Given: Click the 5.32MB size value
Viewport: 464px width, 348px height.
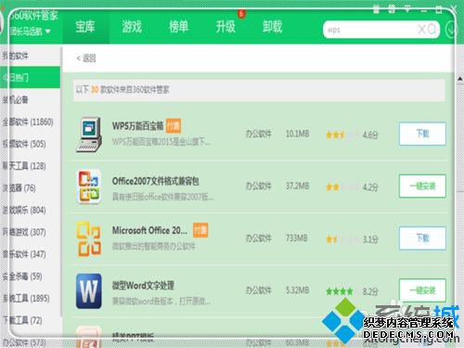Looking at the screenshot, I should [x=297, y=290].
